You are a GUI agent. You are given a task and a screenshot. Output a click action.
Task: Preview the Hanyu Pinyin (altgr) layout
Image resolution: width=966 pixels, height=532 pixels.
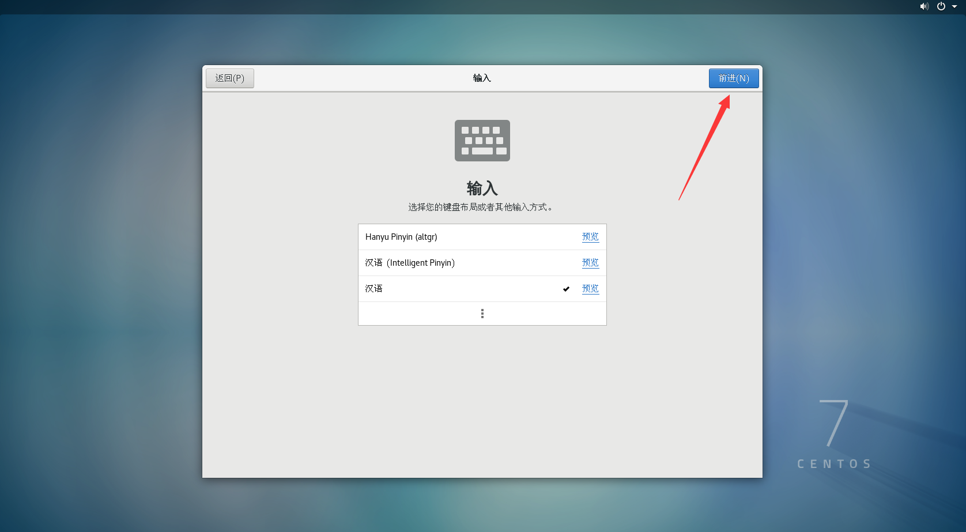tap(590, 237)
